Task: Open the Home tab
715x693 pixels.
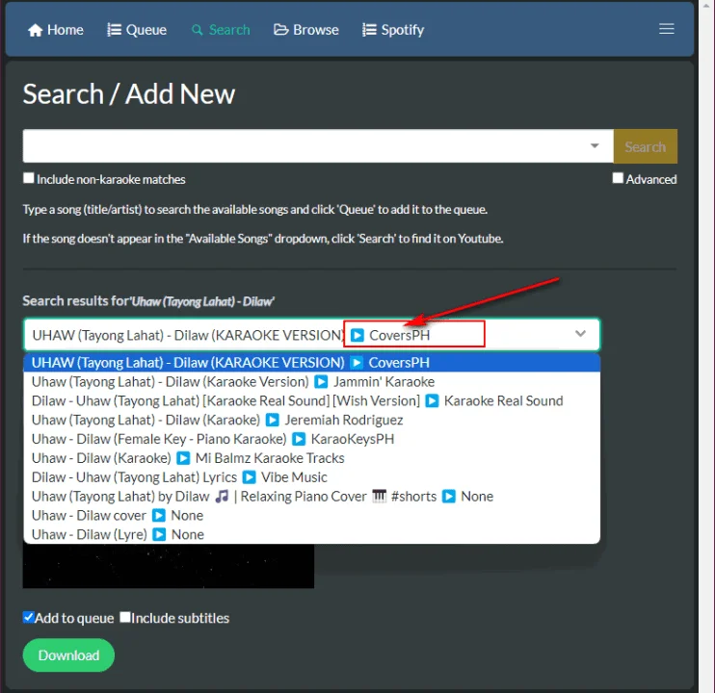Action: click(56, 30)
